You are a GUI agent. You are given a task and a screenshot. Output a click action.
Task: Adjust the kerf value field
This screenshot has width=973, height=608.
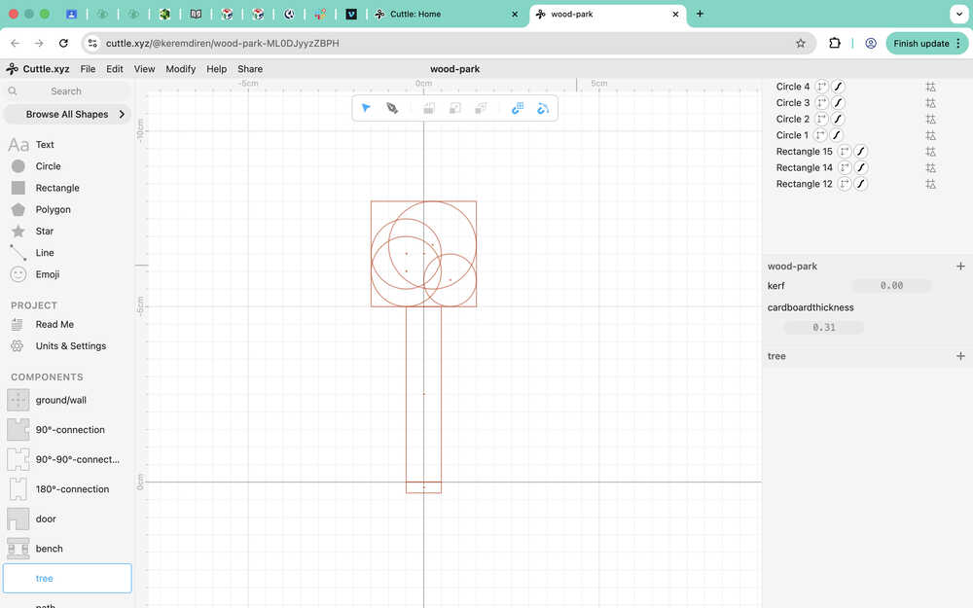click(x=890, y=286)
